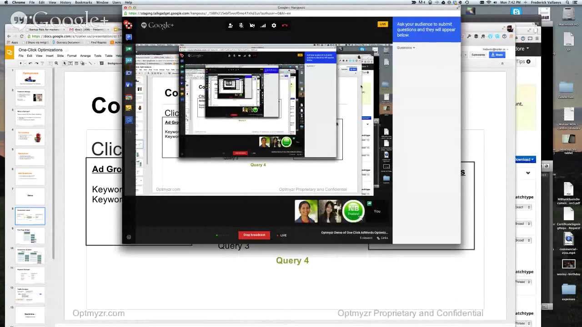582x327 pixels.
Task: Open the Slide menu in Google Slides
Action: tap(60, 56)
